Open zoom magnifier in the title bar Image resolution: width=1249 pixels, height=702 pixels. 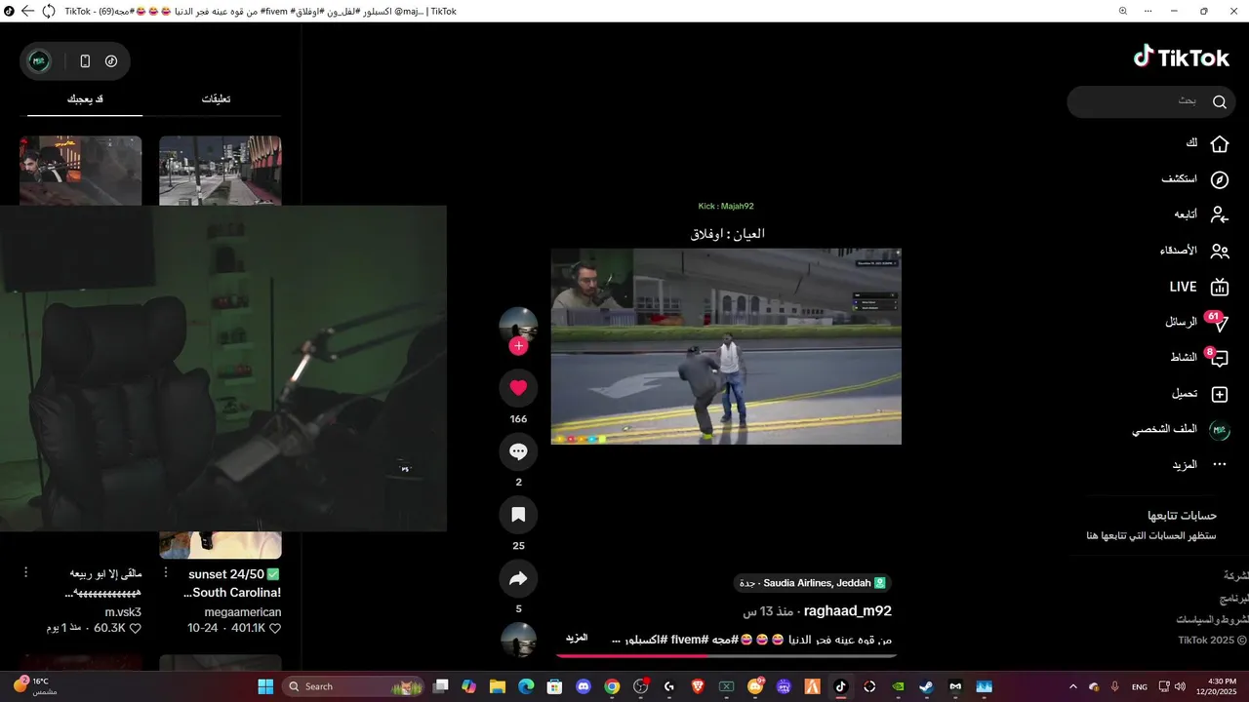point(1123,11)
